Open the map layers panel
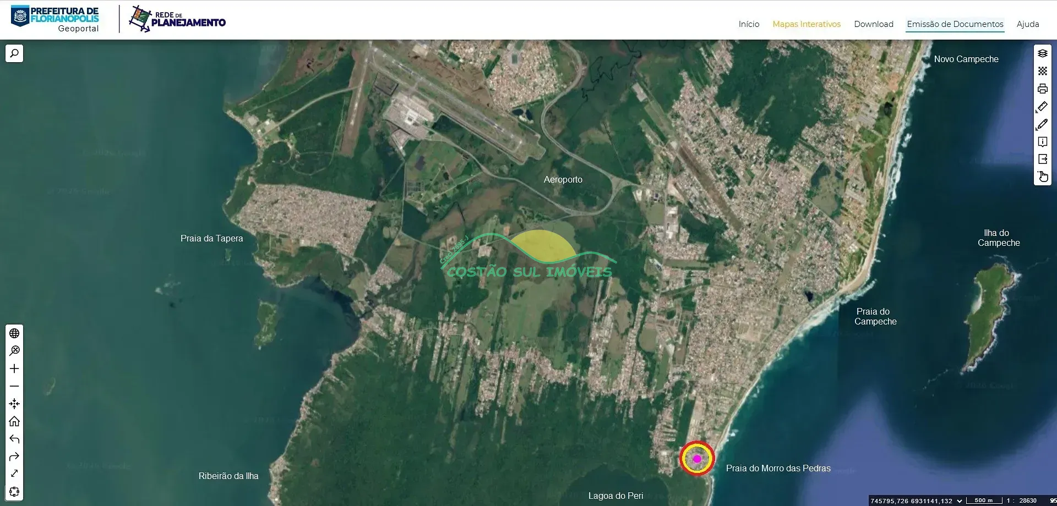 1043,53
